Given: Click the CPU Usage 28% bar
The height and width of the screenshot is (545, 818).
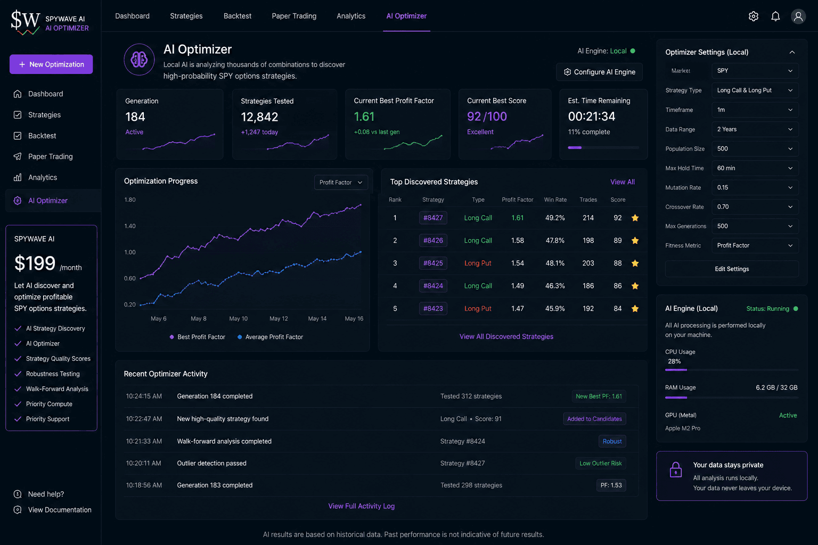Looking at the screenshot, I should point(731,370).
